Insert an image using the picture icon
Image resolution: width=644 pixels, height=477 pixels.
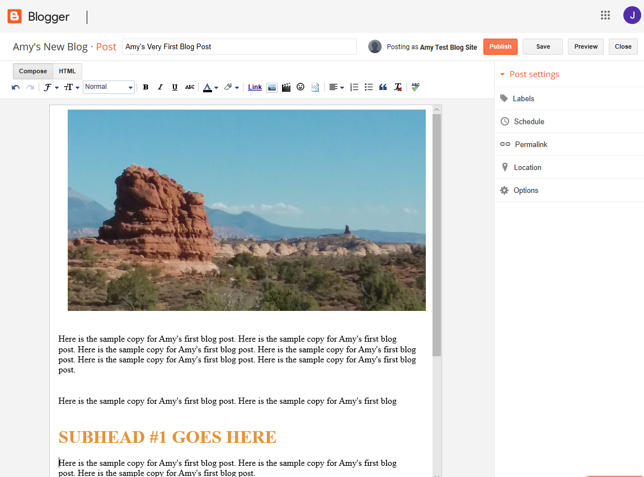(x=271, y=87)
